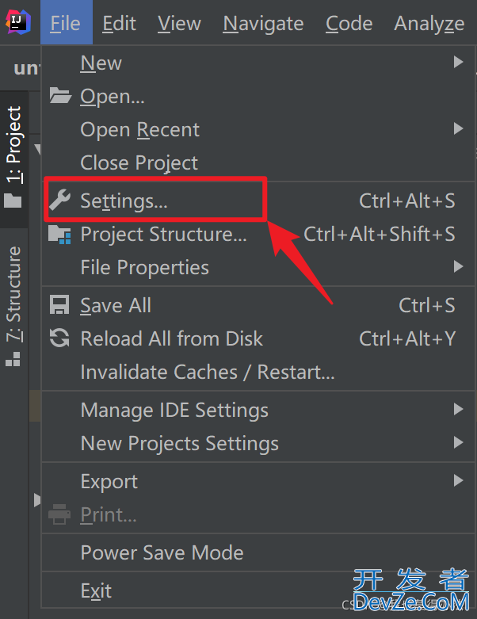This screenshot has width=477, height=619.
Task: Open the Edit menu
Action: coord(119,23)
